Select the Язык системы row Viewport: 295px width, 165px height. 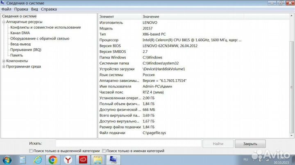[x=194, y=75]
